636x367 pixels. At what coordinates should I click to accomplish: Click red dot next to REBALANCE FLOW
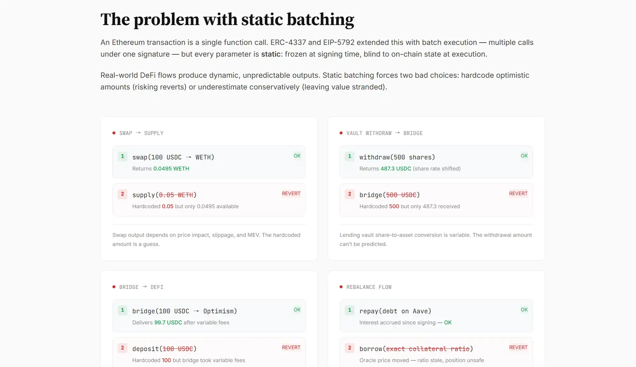click(x=341, y=287)
